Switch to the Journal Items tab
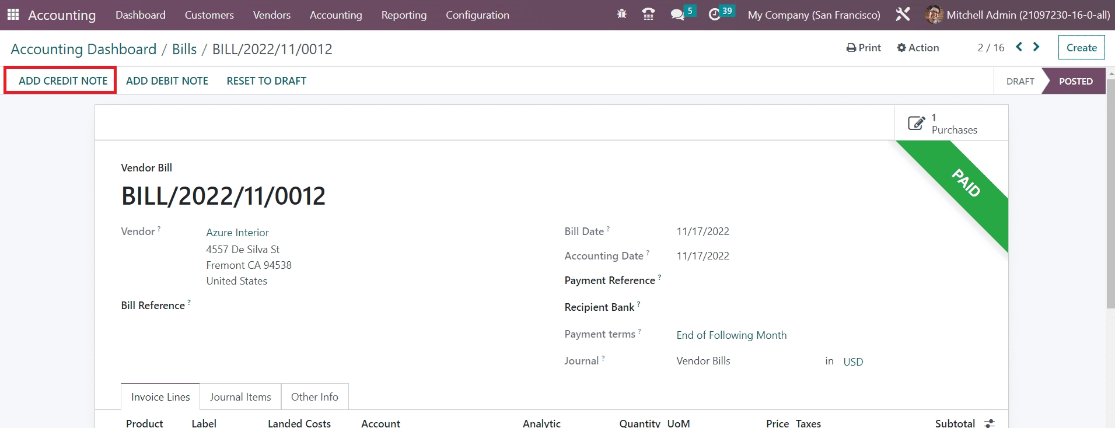 tap(240, 397)
